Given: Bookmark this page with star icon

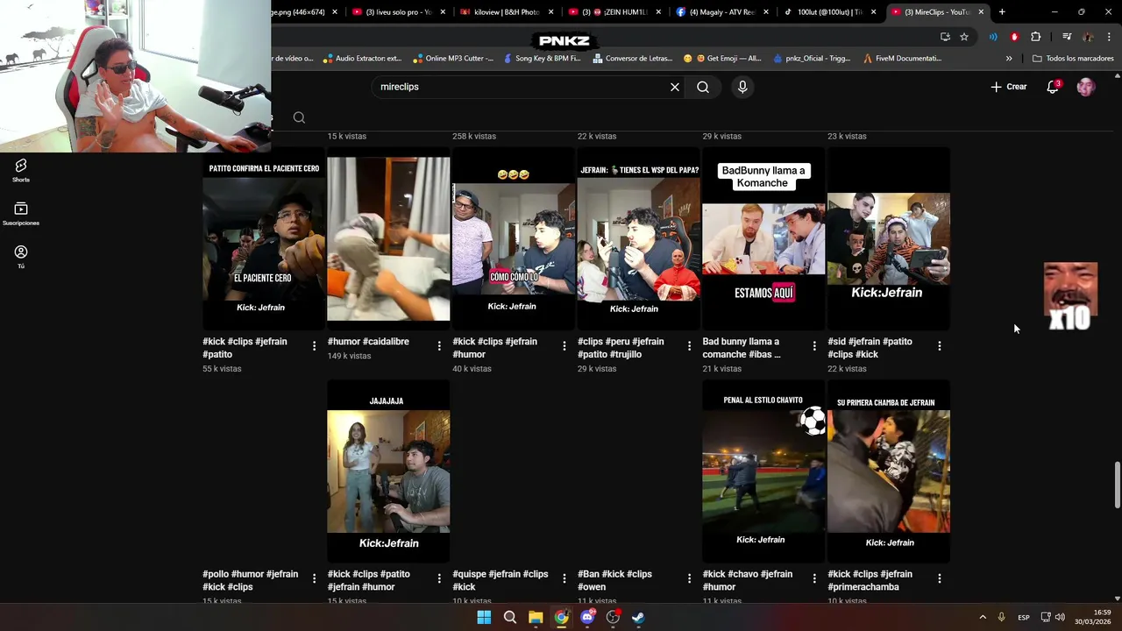Looking at the screenshot, I should pos(964,37).
